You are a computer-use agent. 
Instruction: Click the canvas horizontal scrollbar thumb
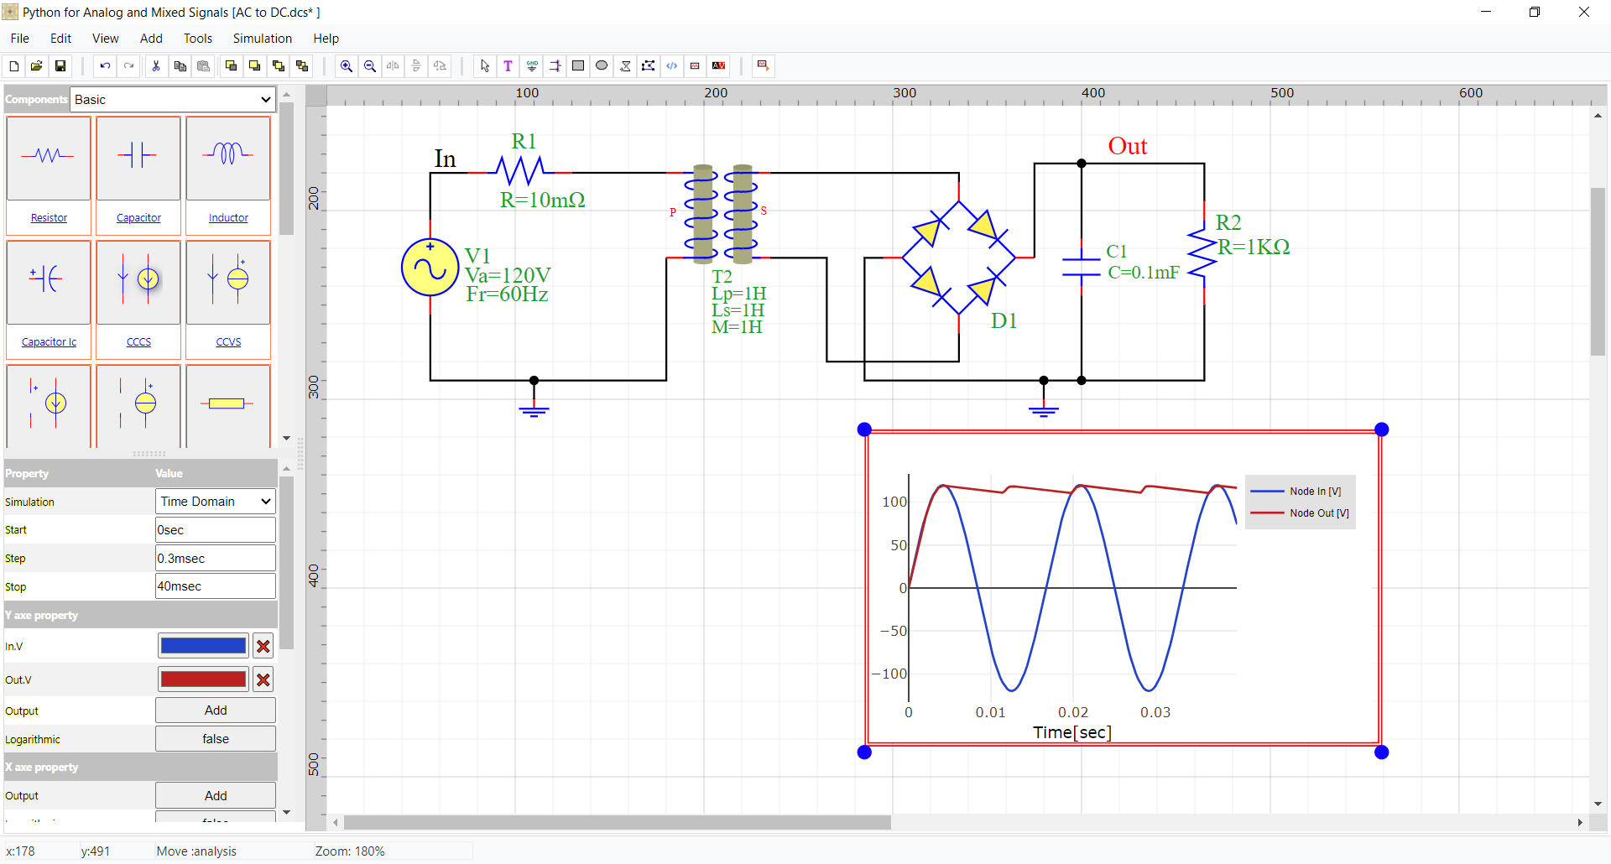(617, 823)
